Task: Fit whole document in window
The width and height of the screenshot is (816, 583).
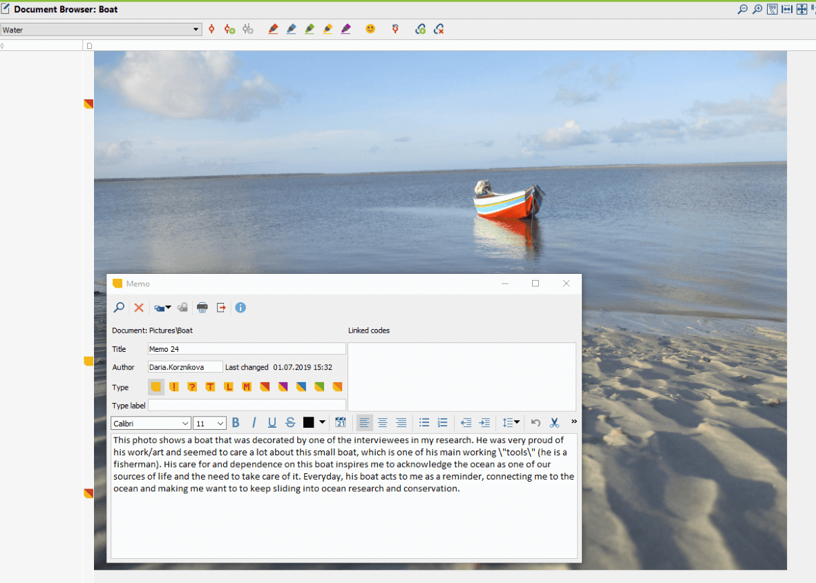Action: pos(801,10)
